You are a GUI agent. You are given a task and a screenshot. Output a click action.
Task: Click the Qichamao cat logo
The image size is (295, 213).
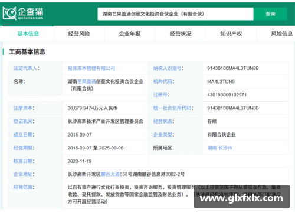[23, 14]
